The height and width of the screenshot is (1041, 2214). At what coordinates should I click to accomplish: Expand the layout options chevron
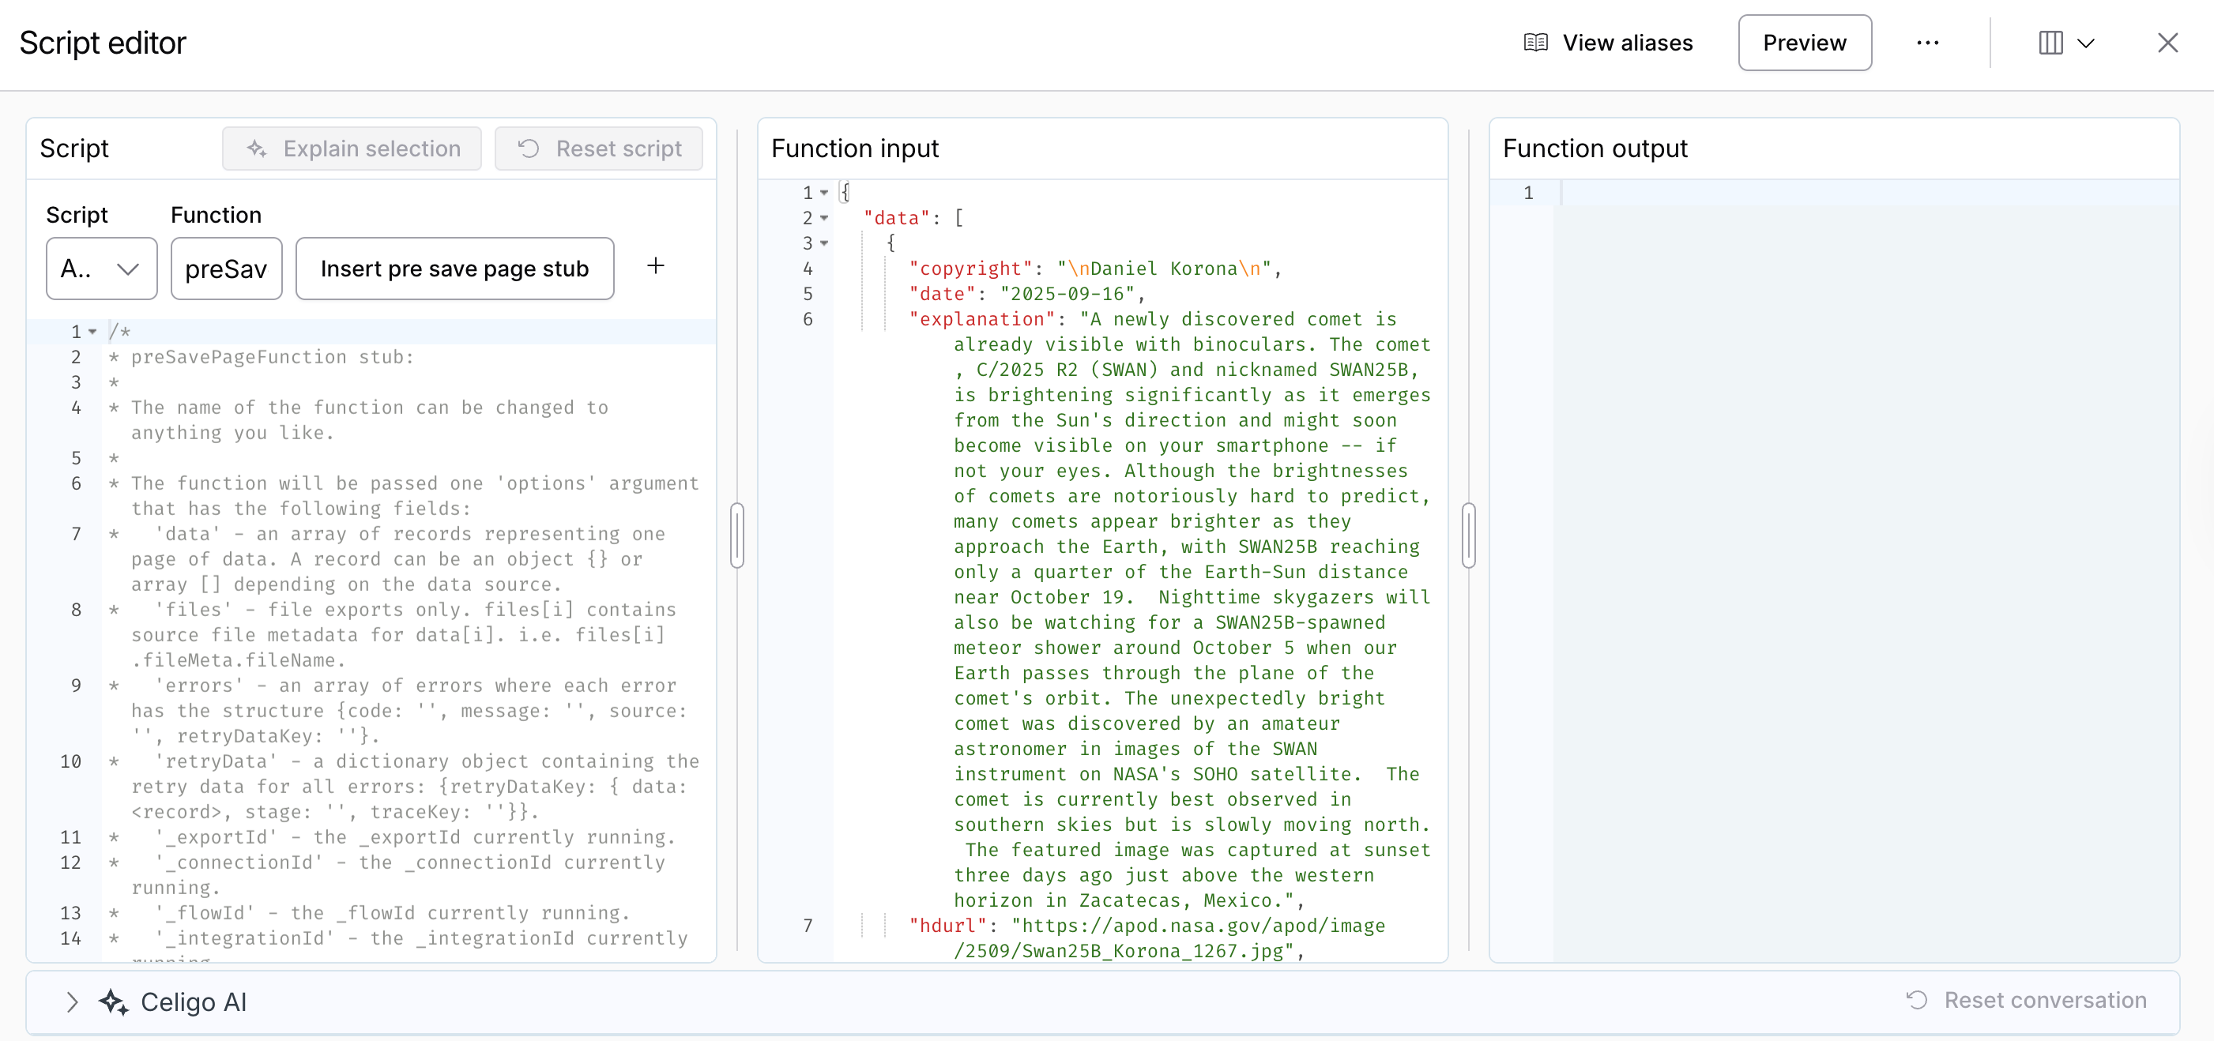pyautogui.click(x=2086, y=43)
